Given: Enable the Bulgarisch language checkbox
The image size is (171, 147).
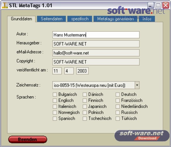Looking at the screenshot, I should [55, 94].
